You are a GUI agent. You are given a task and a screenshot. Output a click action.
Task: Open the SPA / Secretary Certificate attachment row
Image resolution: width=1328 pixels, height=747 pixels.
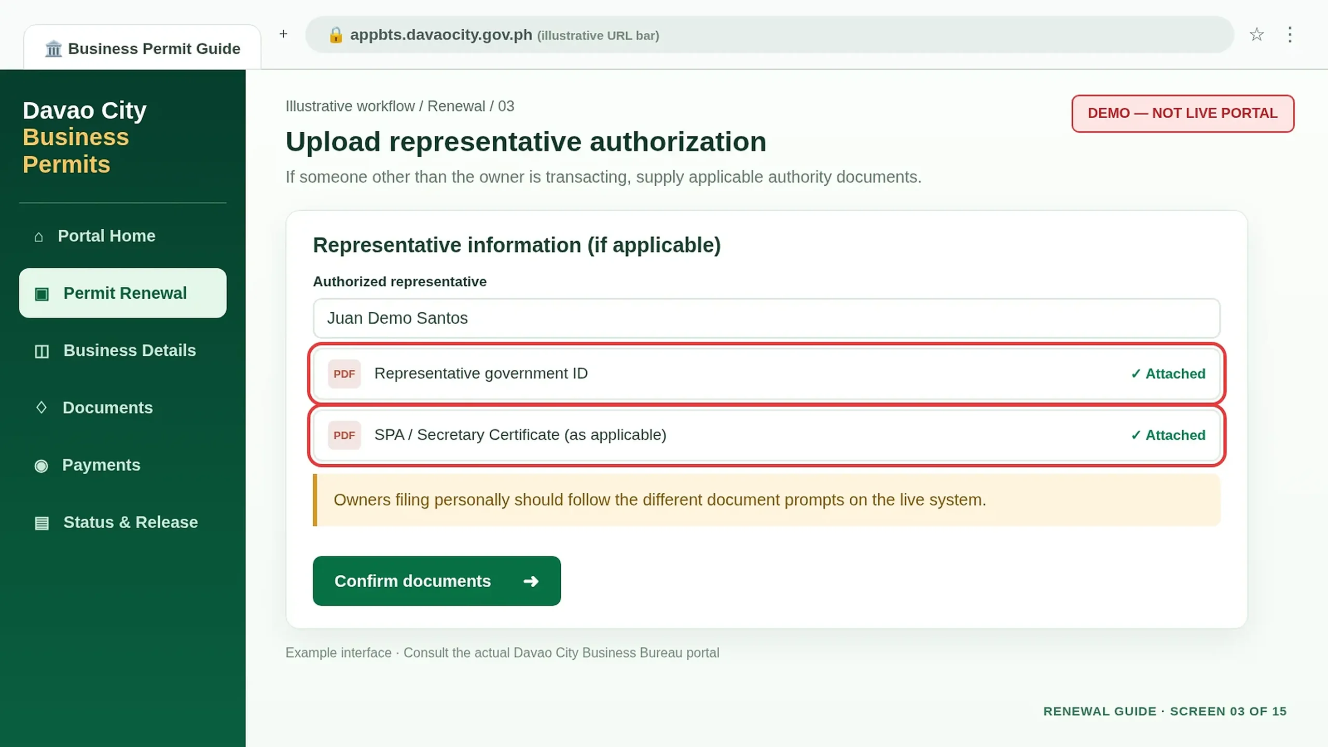pyautogui.click(x=767, y=435)
